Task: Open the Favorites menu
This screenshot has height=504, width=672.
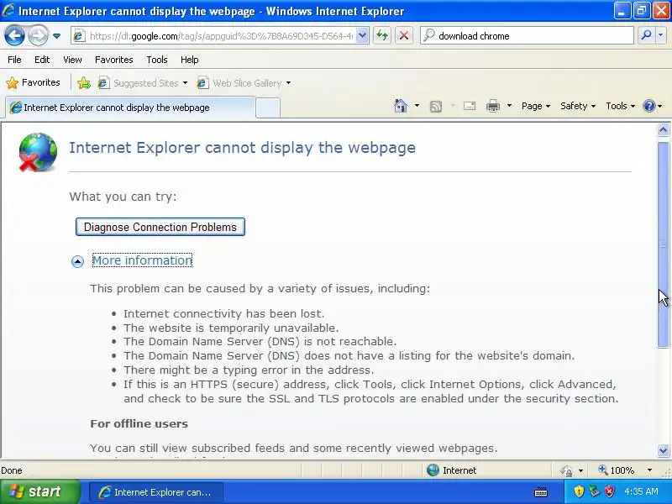Action: pyautogui.click(x=113, y=60)
